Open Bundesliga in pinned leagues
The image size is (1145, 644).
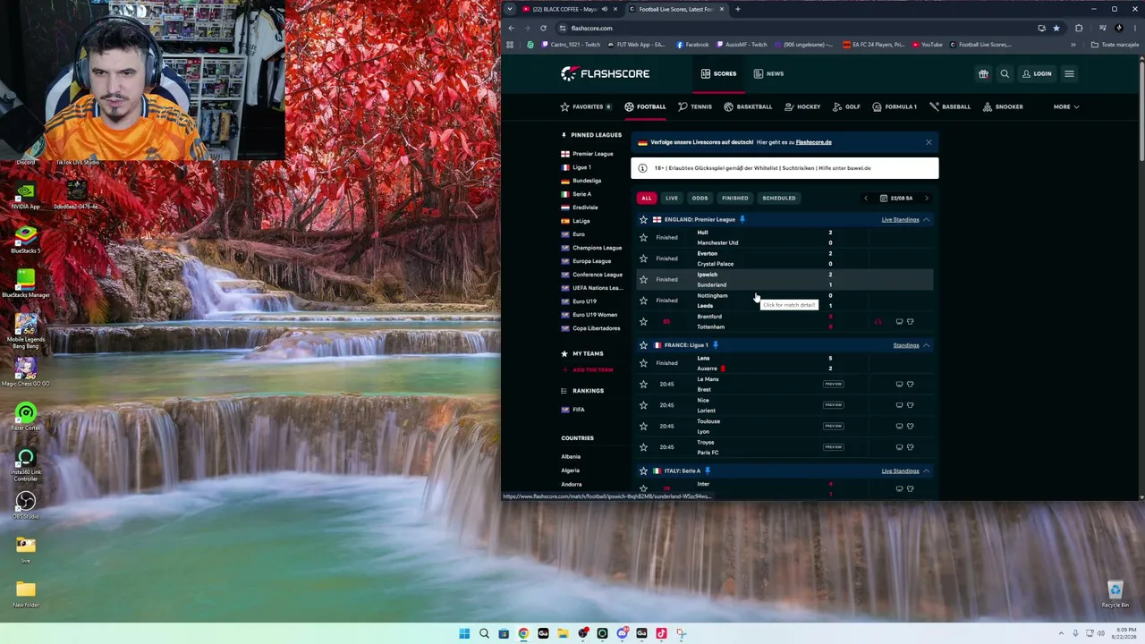(587, 181)
